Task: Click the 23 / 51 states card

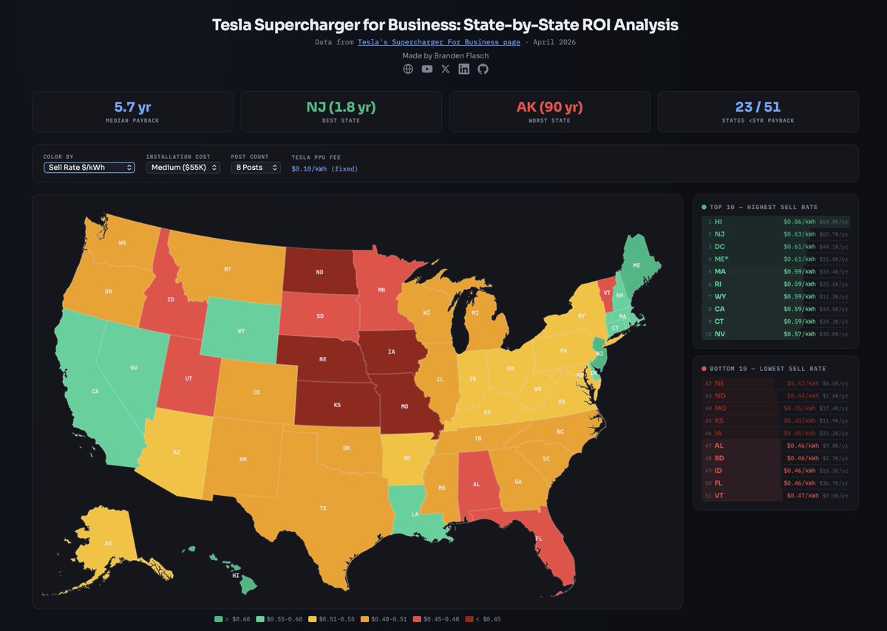Action: click(758, 112)
